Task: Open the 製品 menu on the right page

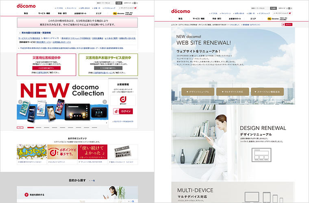Action: (x=181, y=19)
